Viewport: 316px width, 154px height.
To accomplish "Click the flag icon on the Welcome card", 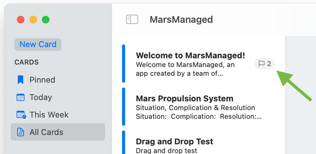I will (x=261, y=64).
